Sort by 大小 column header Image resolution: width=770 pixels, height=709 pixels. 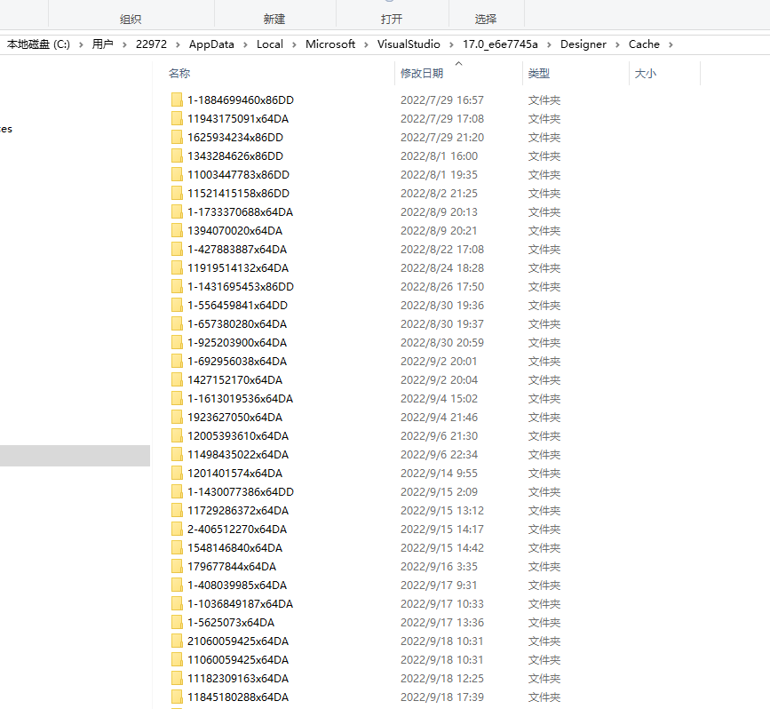[x=646, y=73]
